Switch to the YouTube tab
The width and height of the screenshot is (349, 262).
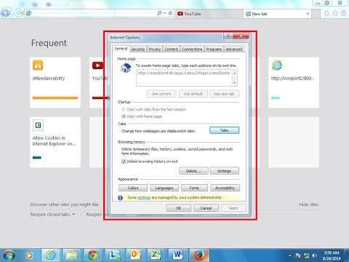point(209,14)
